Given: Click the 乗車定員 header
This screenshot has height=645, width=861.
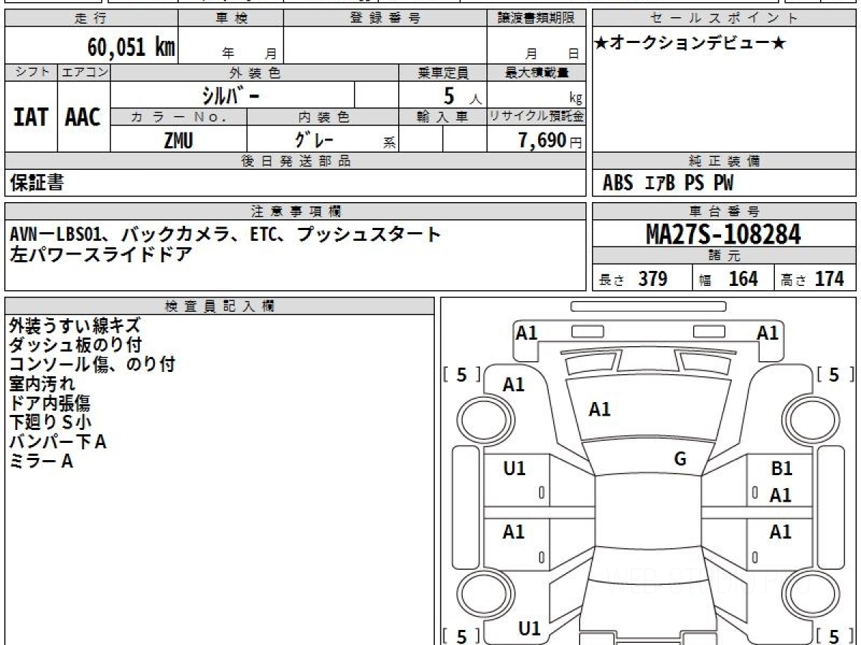Looking at the screenshot, I should (443, 72).
